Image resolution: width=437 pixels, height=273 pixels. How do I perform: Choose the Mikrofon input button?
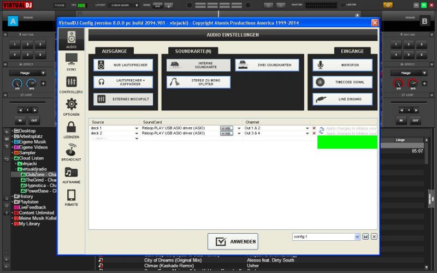(342, 65)
